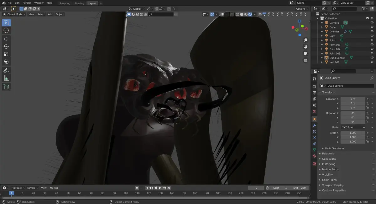Image resolution: width=376 pixels, height=204 pixels.
Task: Activate the Transform tool
Action: [x=6, y=62]
